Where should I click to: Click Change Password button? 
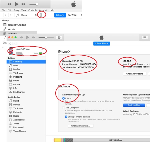[81, 126]
